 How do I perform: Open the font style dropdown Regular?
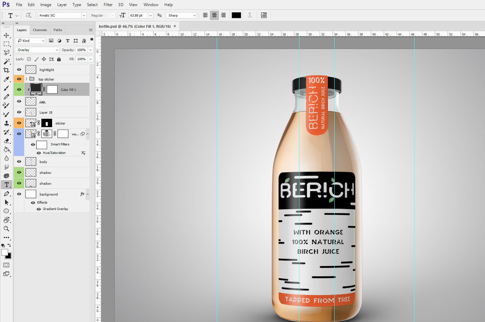(x=112, y=15)
